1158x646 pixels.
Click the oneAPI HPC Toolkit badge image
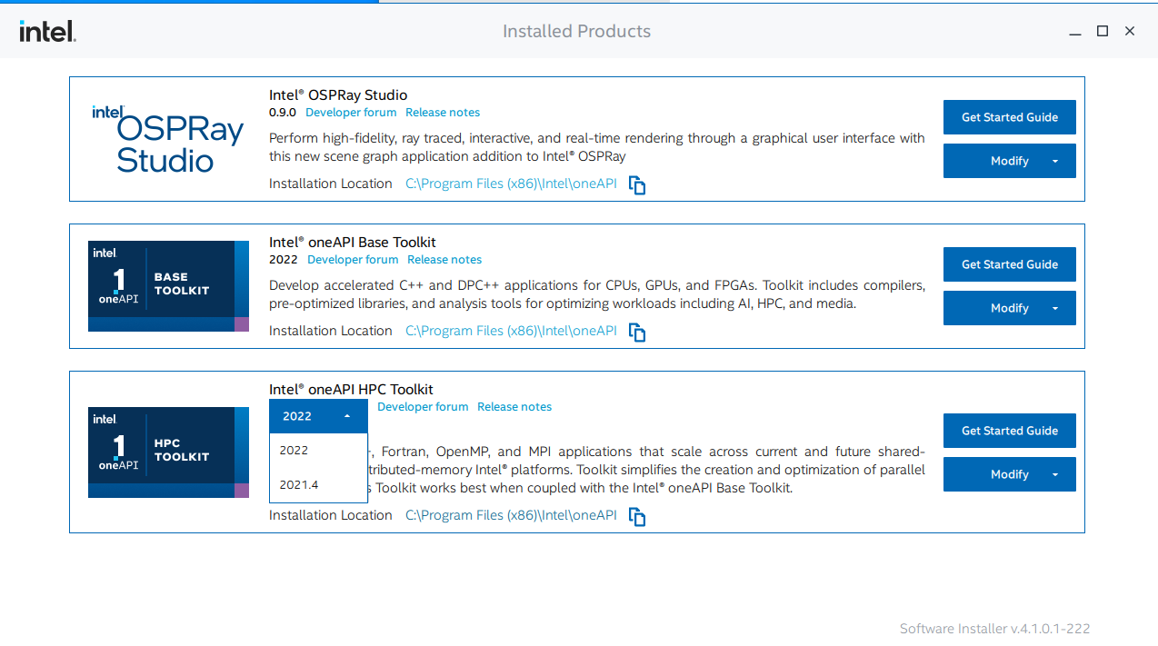tap(167, 451)
